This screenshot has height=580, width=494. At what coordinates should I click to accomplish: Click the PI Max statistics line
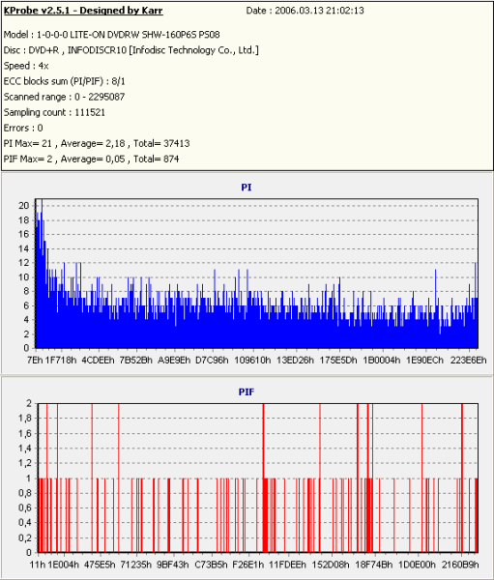coord(97,143)
